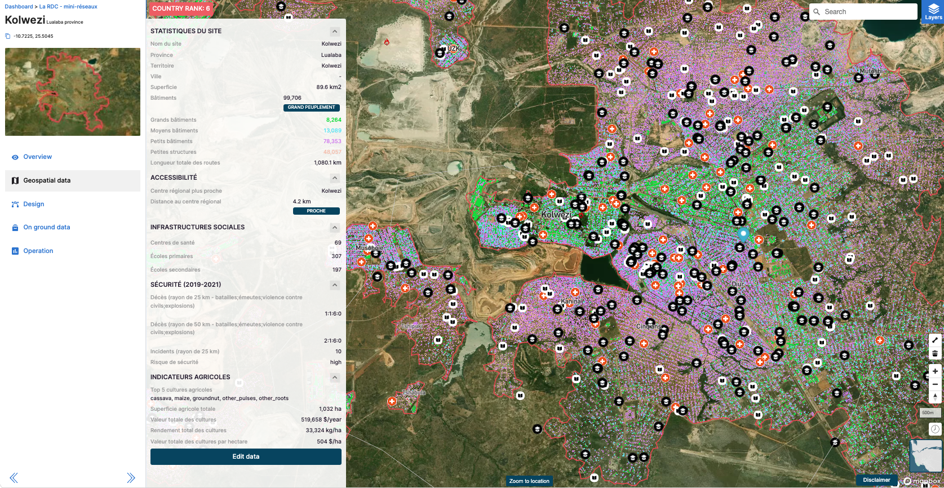
Task: Reset map bearing with compass icon
Action: [935, 397]
